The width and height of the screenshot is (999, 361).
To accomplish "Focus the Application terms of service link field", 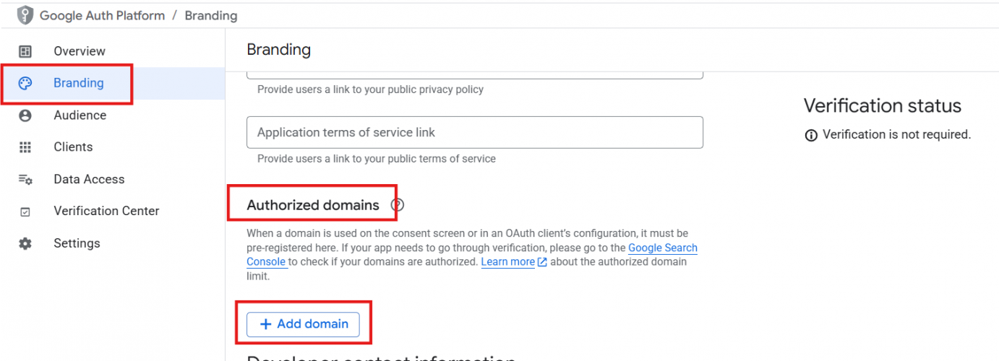I will coord(474,133).
